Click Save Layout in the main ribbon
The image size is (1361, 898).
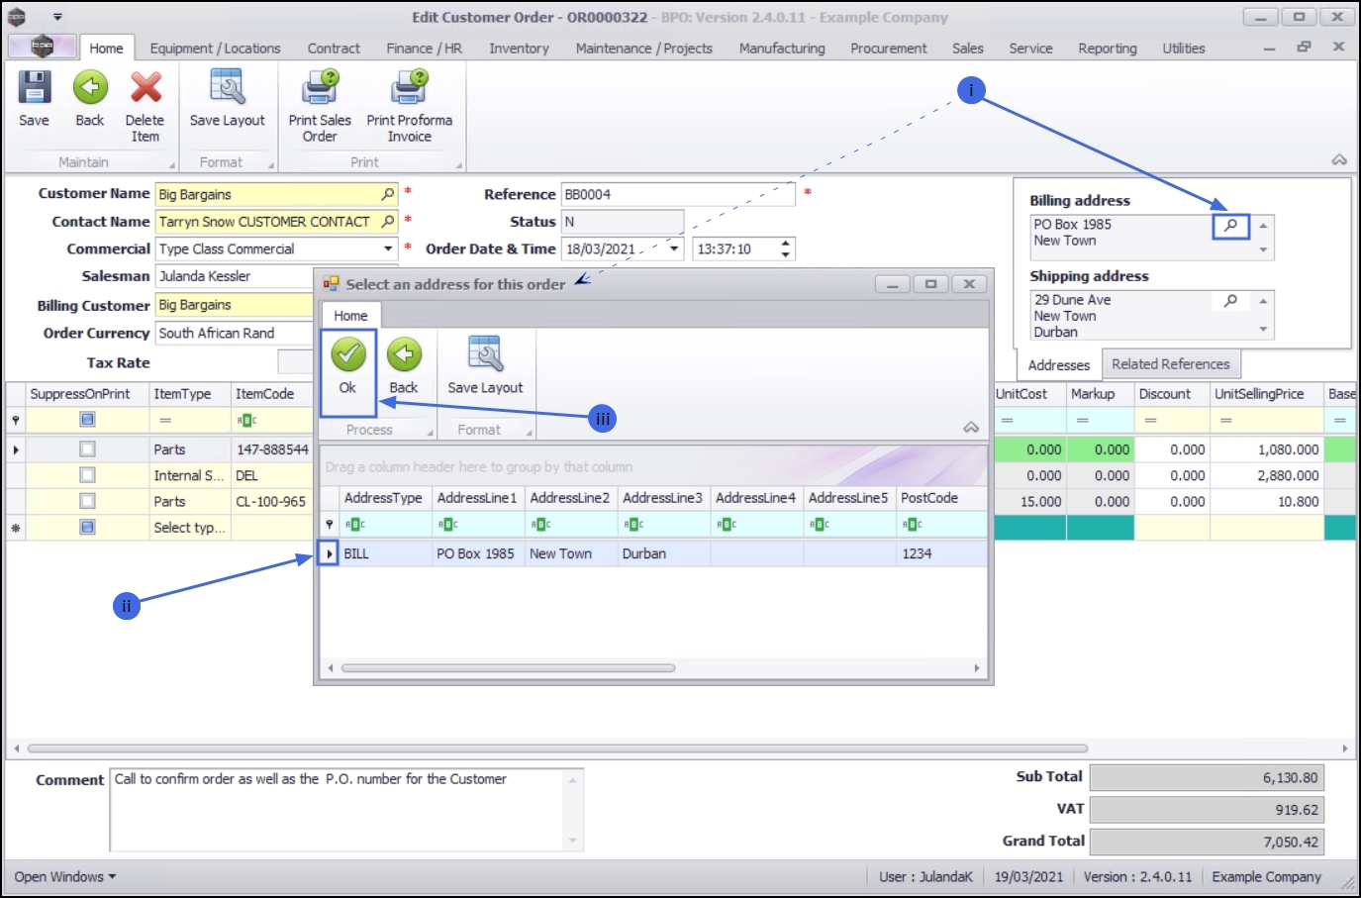click(x=228, y=87)
